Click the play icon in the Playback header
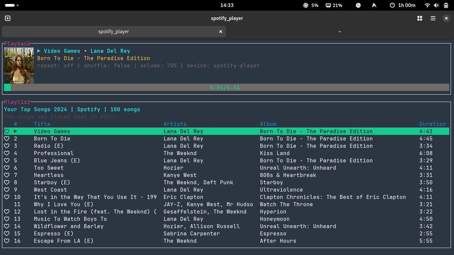The width and height of the screenshot is (454, 255). (x=39, y=51)
